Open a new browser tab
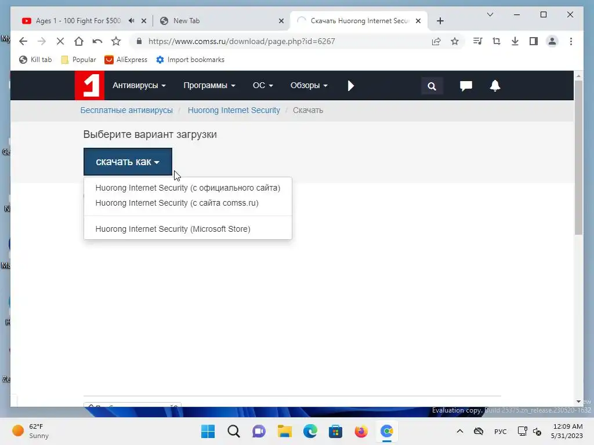Image resolution: width=594 pixels, height=445 pixels. coord(440,21)
